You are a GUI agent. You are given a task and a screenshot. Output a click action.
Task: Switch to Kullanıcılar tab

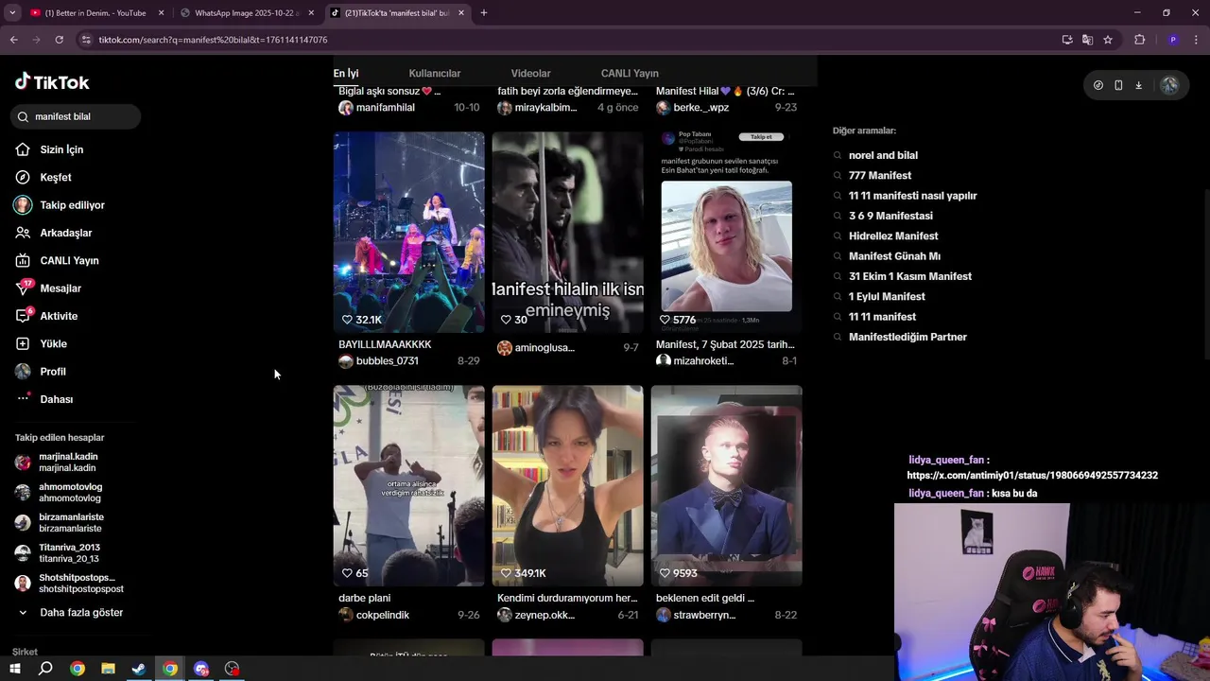(435, 73)
